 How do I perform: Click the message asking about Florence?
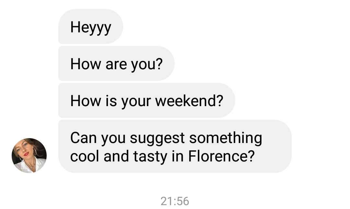click(174, 147)
